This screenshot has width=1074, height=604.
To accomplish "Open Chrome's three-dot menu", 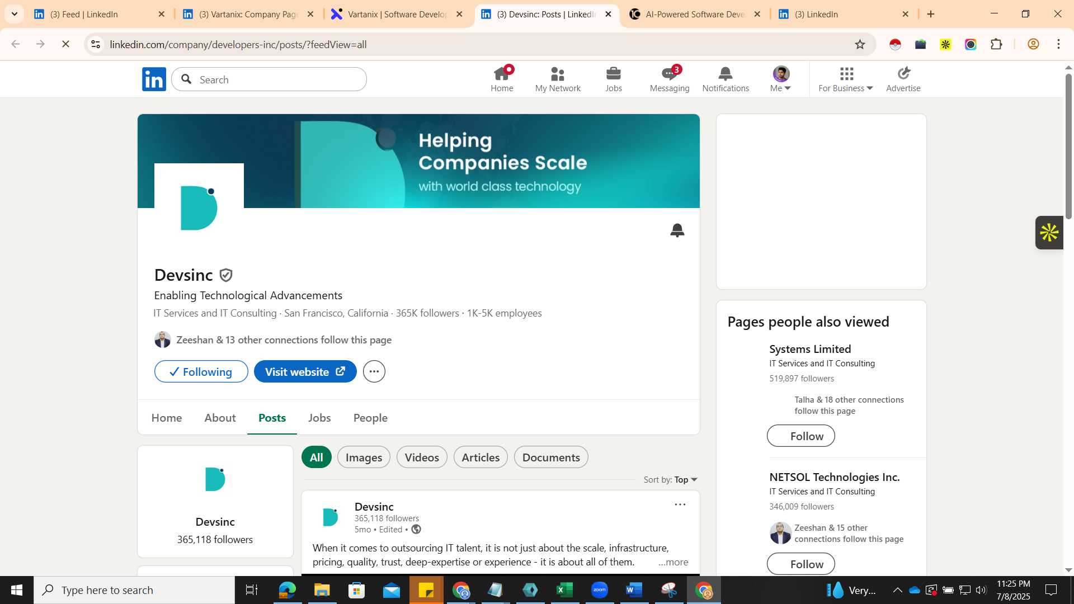I will point(1058,44).
